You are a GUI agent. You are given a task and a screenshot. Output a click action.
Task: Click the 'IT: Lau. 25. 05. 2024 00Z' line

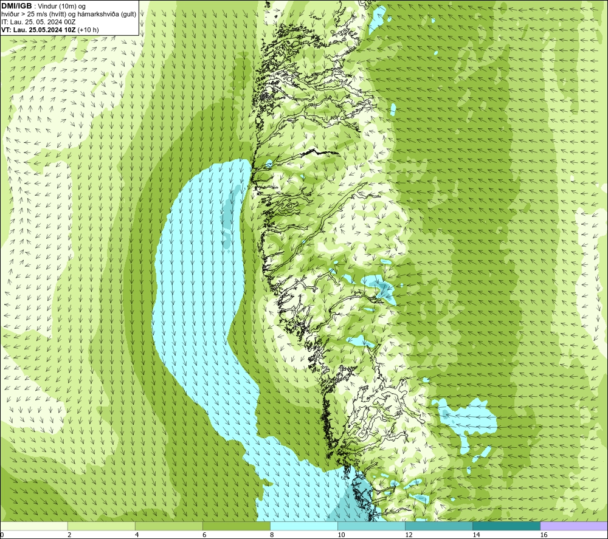[38, 22]
